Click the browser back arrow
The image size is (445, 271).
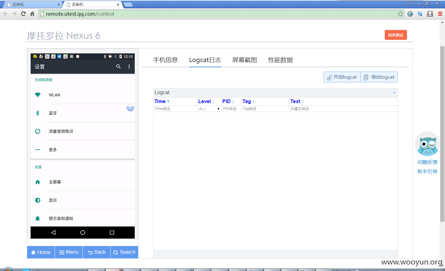(5, 14)
